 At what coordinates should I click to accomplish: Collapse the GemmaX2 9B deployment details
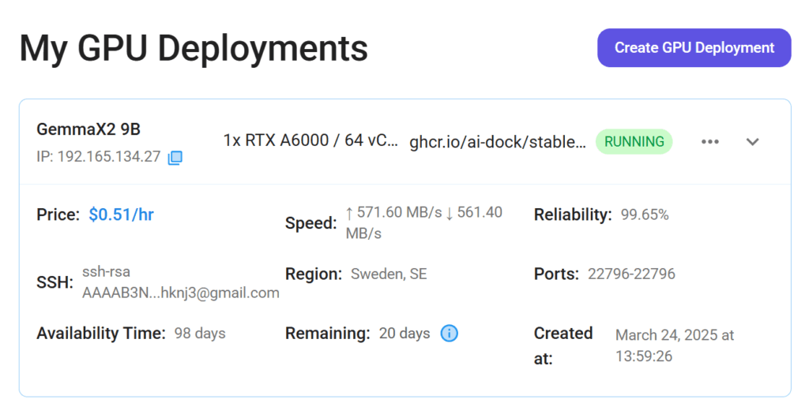coord(753,142)
